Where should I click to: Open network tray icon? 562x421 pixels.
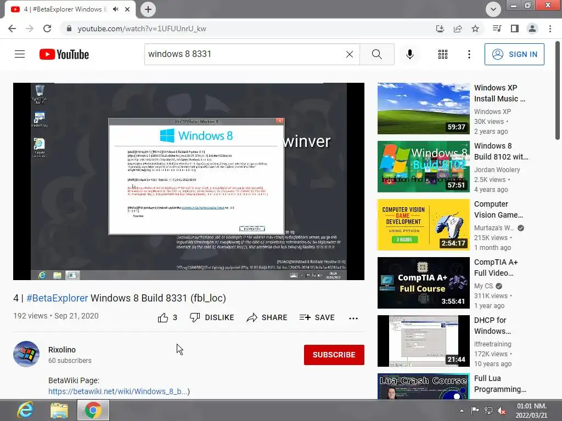tap(488, 411)
